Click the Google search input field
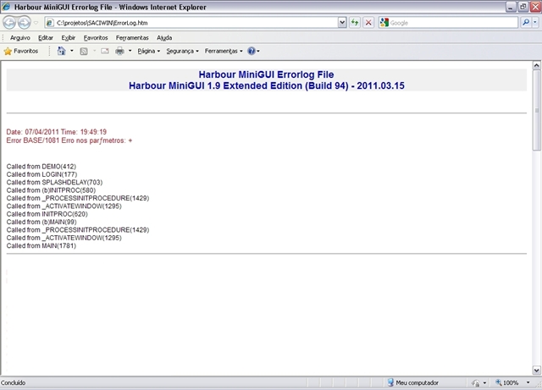The width and height of the screenshot is (542, 390). pyautogui.click(x=453, y=23)
